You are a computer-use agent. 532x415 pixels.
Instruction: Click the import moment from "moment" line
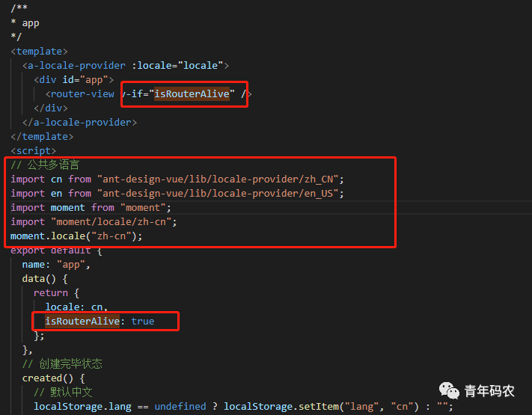tap(91, 208)
